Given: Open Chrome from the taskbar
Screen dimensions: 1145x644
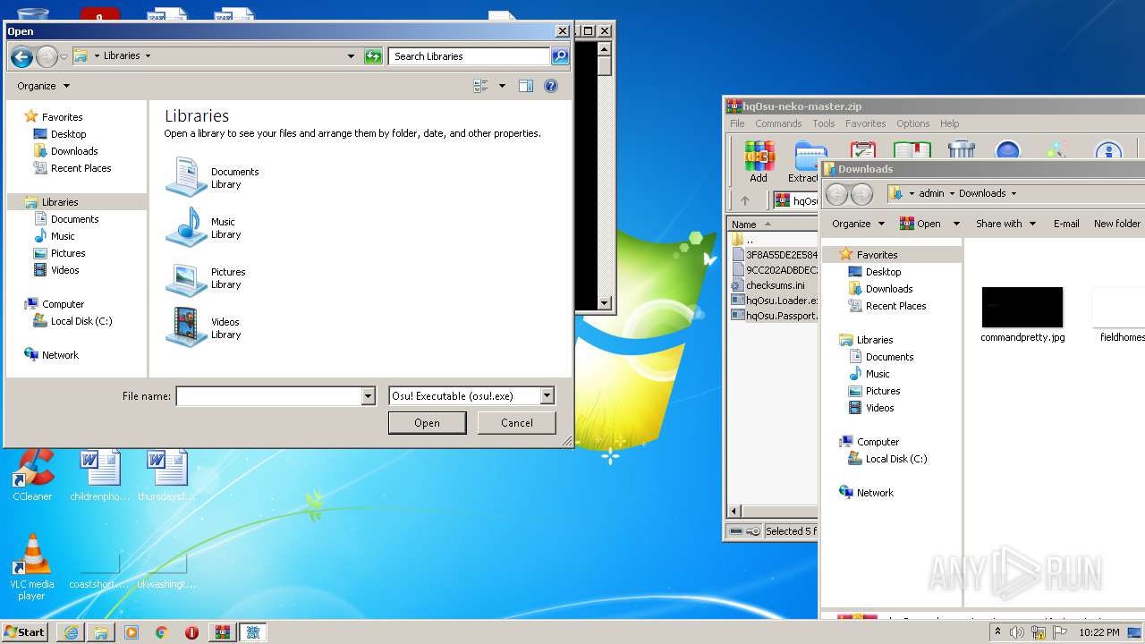Looking at the screenshot, I should [x=162, y=632].
